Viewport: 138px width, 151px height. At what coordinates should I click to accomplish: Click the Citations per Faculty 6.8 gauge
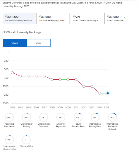[x=26, y=117]
